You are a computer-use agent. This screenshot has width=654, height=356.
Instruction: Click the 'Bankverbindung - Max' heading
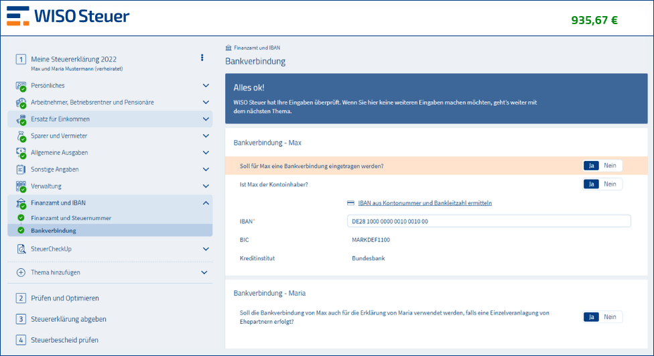pos(267,142)
